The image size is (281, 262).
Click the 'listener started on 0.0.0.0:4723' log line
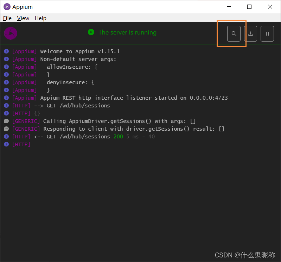[x=134, y=98]
